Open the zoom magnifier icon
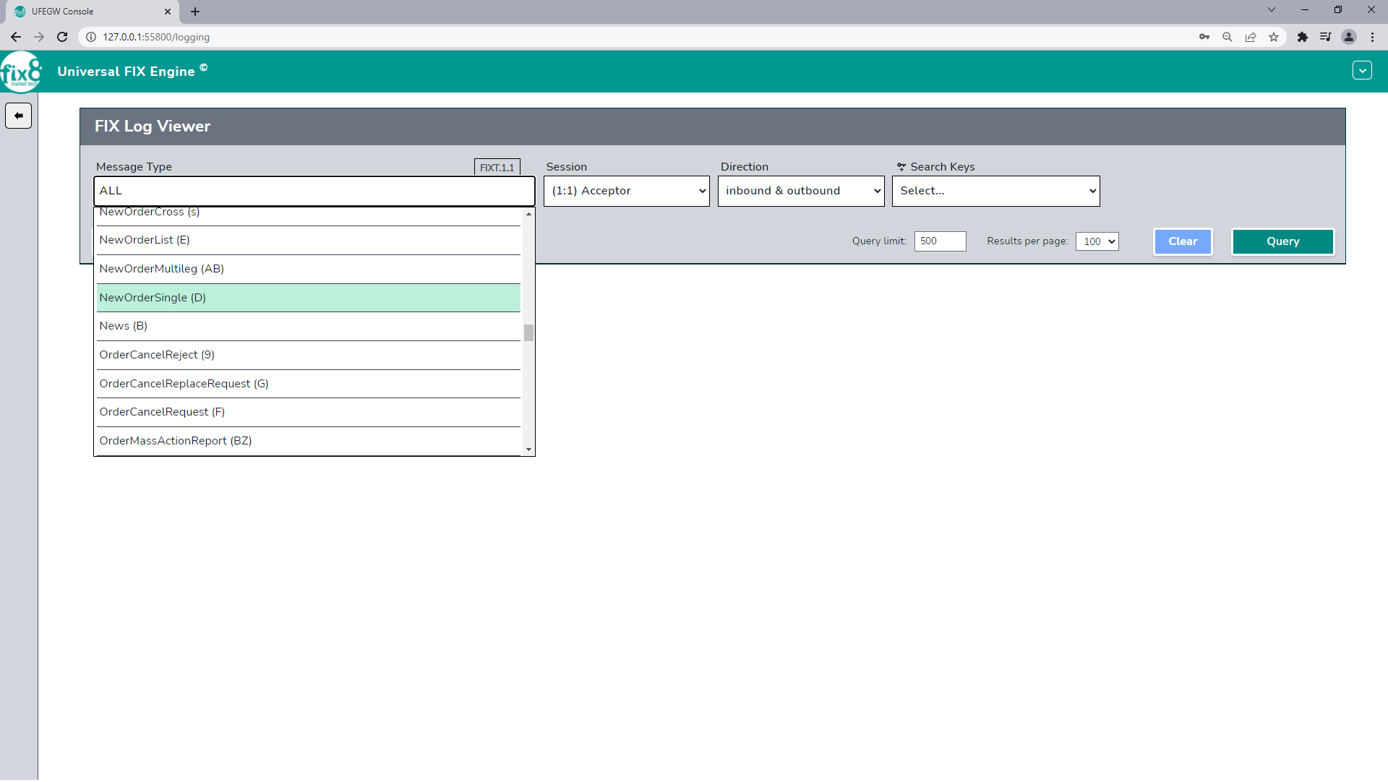The height and width of the screenshot is (782, 1388). [x=1228, y=37]
